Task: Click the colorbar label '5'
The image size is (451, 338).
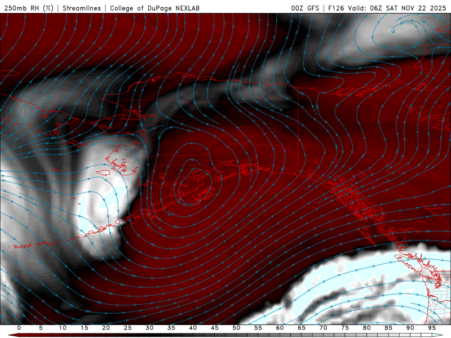Action: point(41,328)
